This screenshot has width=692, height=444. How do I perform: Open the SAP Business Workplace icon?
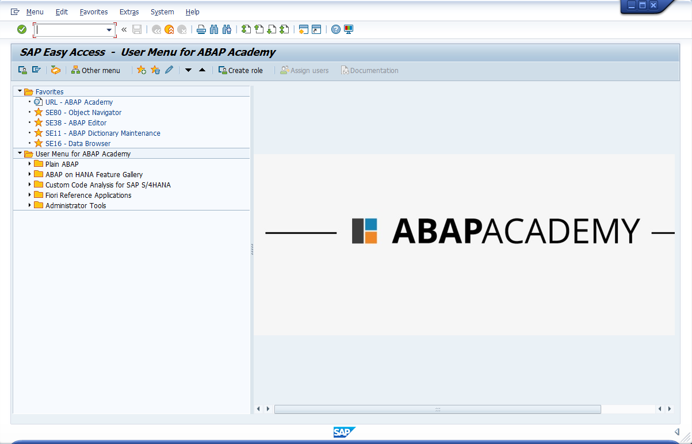pos(56,70)
